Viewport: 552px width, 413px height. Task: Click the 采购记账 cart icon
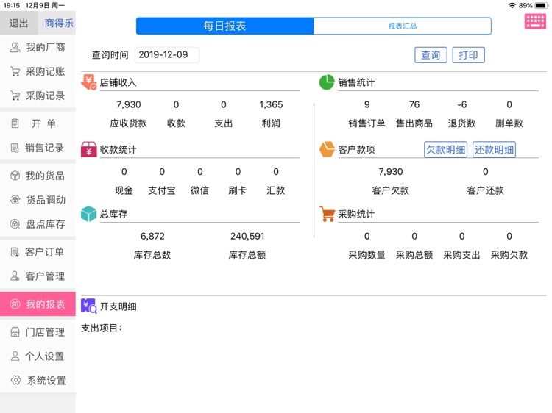15,71
